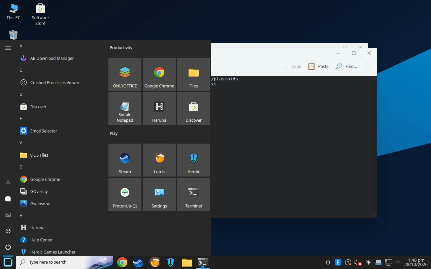Viewport: 431px width, 269px height.
Task: Open the Discover tile under Productivity
Action: pyautogui.click(x=194, y=109)
